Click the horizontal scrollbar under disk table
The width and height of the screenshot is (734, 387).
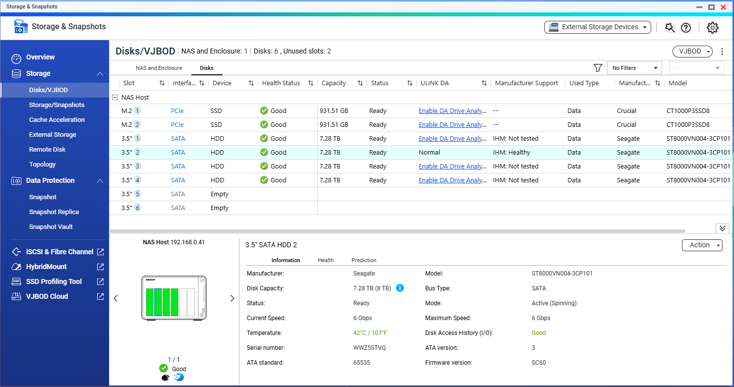[396, 231]
